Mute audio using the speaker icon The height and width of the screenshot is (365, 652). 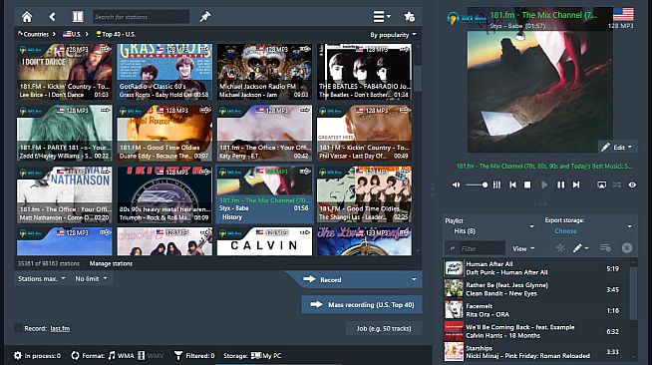[457, 184]
